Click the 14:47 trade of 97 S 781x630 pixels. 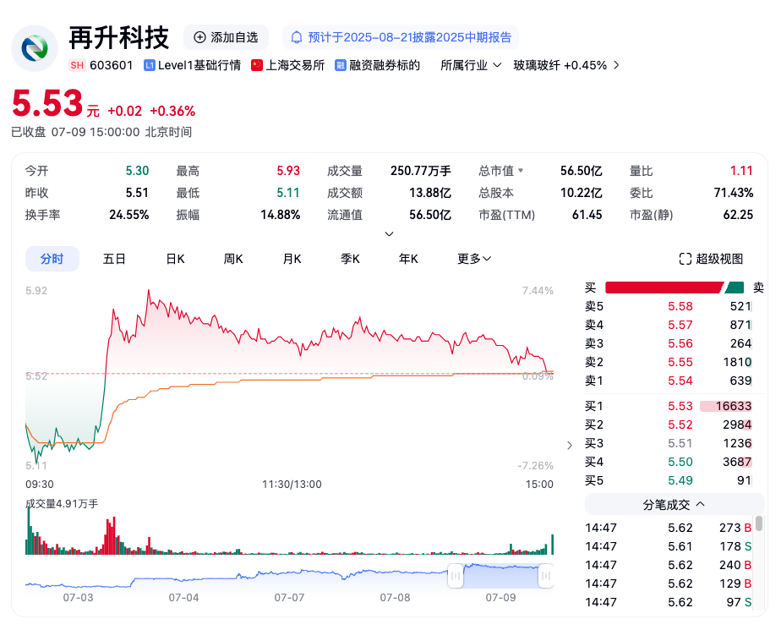(x=669, y=602)
